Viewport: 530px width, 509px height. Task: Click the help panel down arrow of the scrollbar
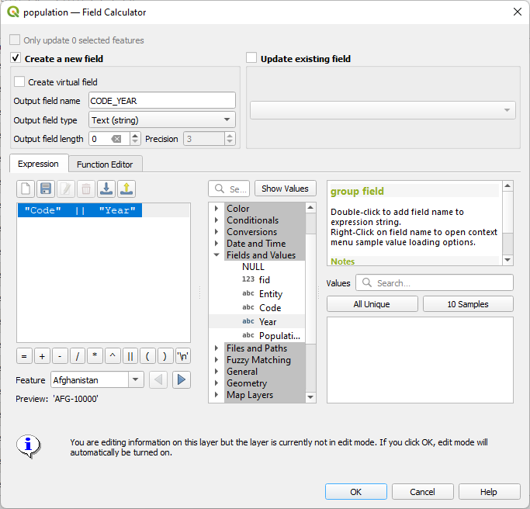point(507,260)
